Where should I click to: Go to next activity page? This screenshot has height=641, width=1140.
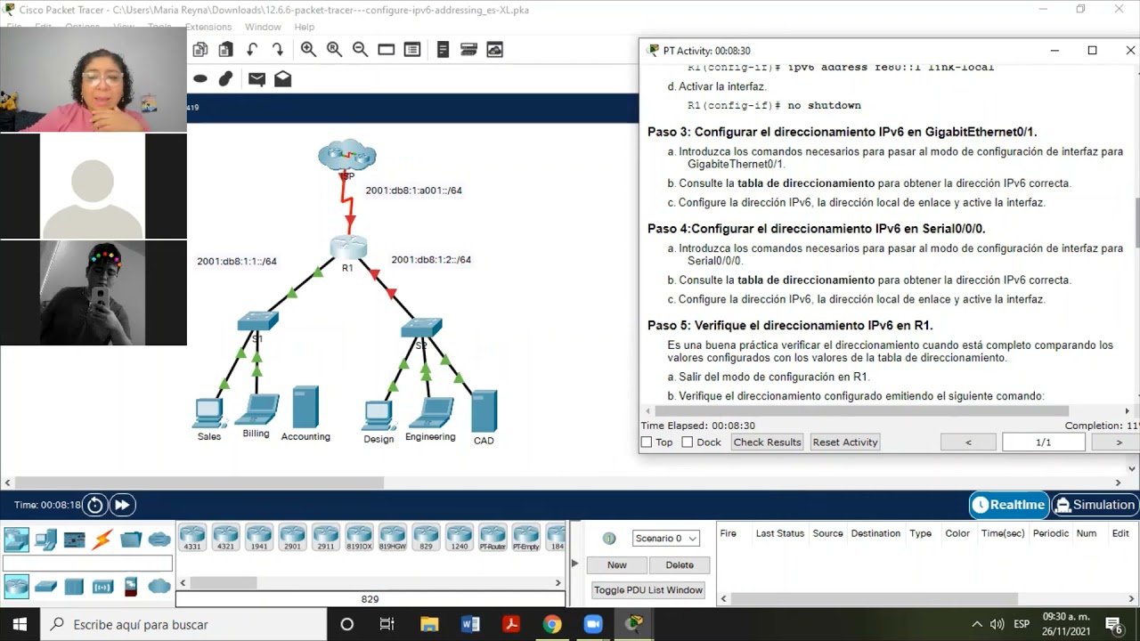pyautogui.click(x=1119, y=442)
